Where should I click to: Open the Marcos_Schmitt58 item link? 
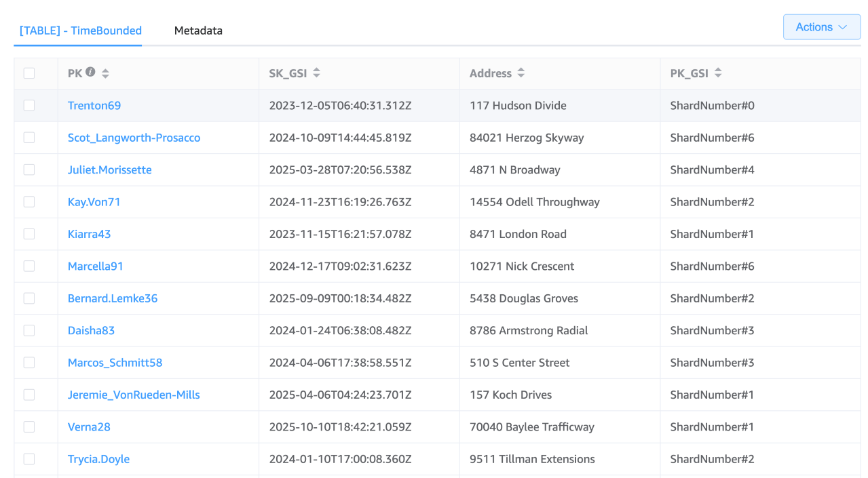click(115, 363)
